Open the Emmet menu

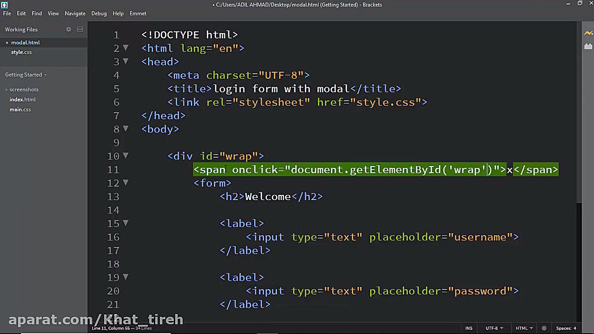(138, 13)
